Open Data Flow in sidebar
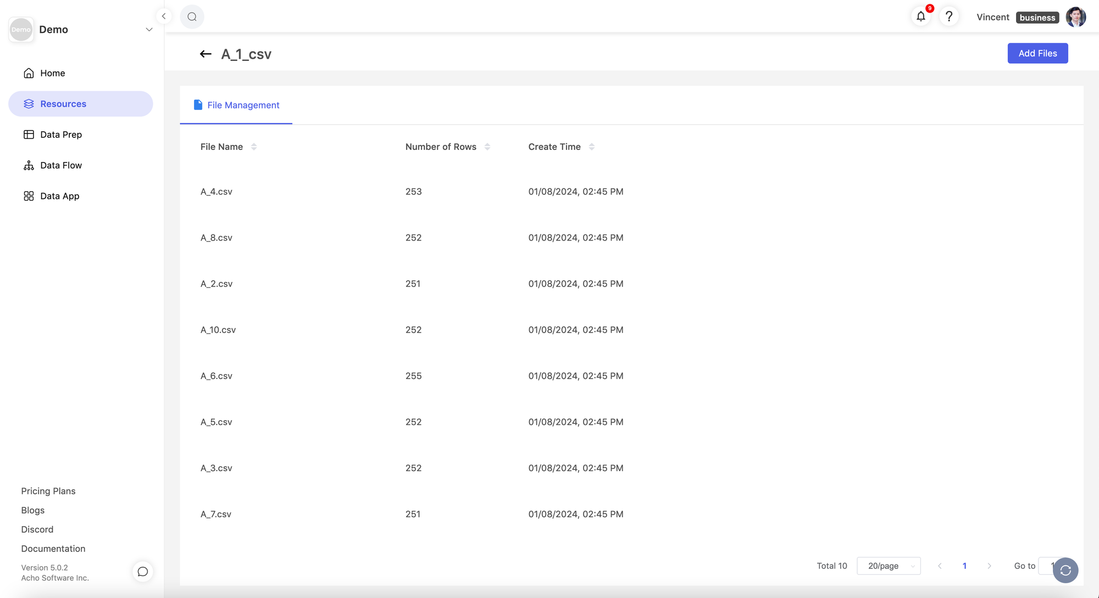 (60, 165)
